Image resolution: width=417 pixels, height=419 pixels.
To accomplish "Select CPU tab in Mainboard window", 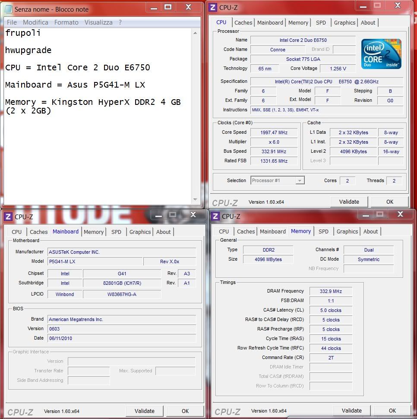I will (16, 232).
